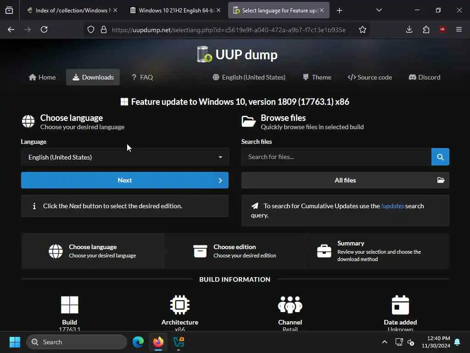The width and height of the screenshot is (470, 353).
Task: Open the Source code link
Action: click(x=370, y=77)
